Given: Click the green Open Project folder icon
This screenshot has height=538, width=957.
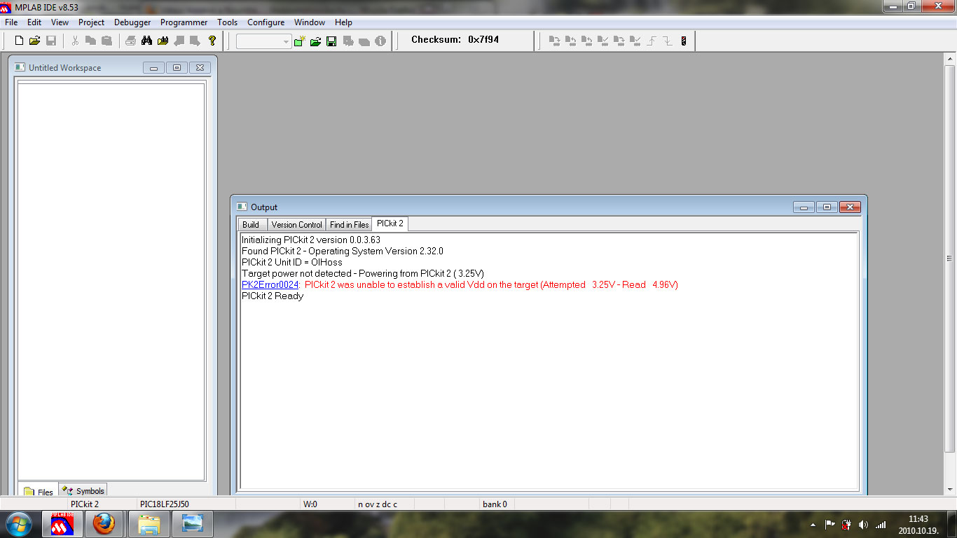Looking at the screenshot, I should [x=315, y=41].
